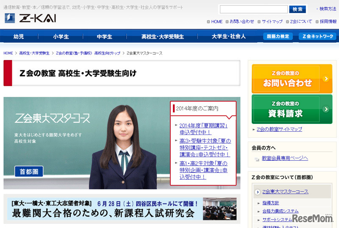The height and width of the screenshot is (228, 339).
Task: Click the Z-KAI logo
Action: point(30,18)
